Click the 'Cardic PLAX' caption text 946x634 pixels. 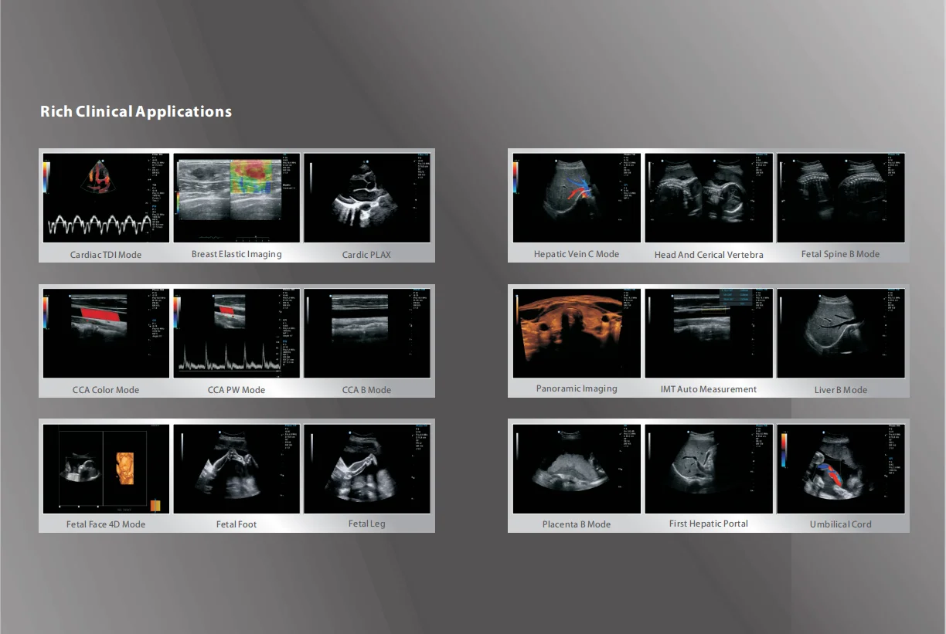tap(366, 255)
